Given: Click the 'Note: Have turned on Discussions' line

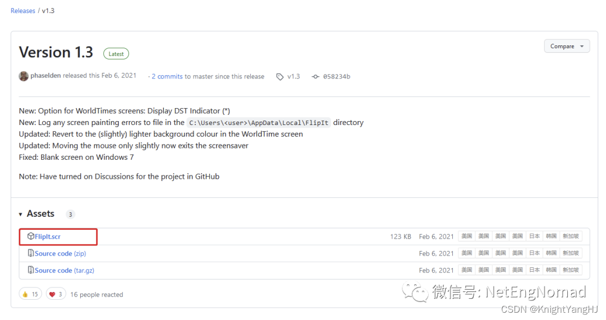Looking at the screenshot, I should [119, 177].
